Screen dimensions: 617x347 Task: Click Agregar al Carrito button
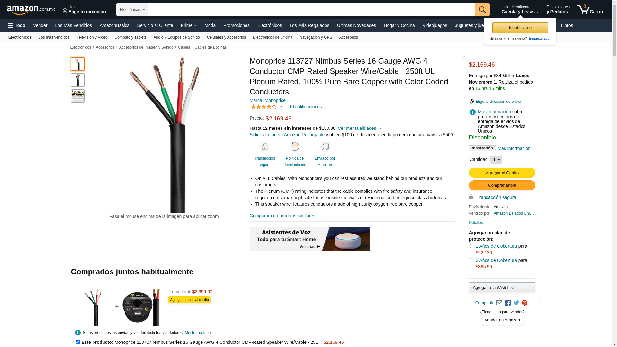[502, 173]
